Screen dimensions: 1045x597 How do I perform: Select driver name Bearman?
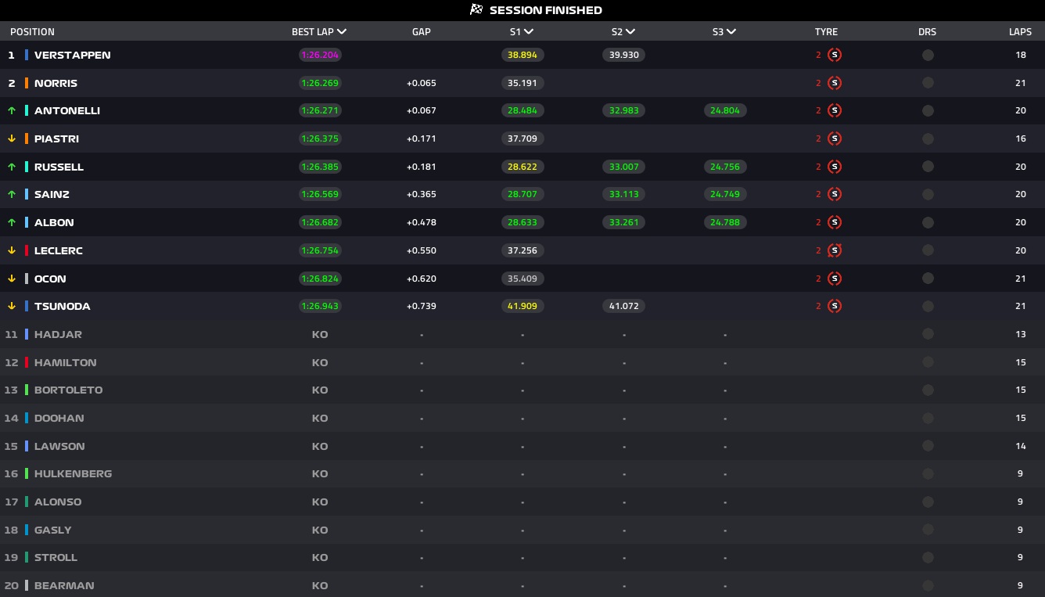64,585
